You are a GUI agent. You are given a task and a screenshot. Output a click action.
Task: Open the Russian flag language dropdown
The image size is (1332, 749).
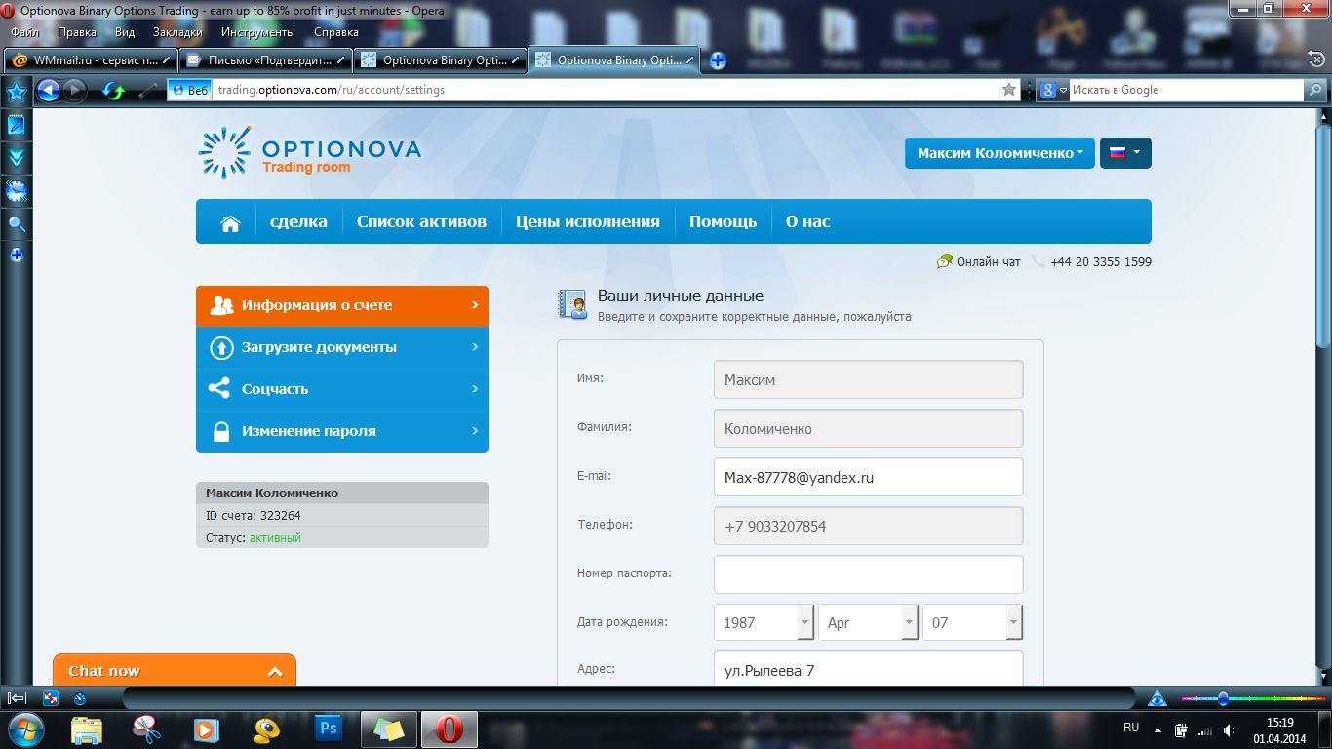tap(1125, 153)
